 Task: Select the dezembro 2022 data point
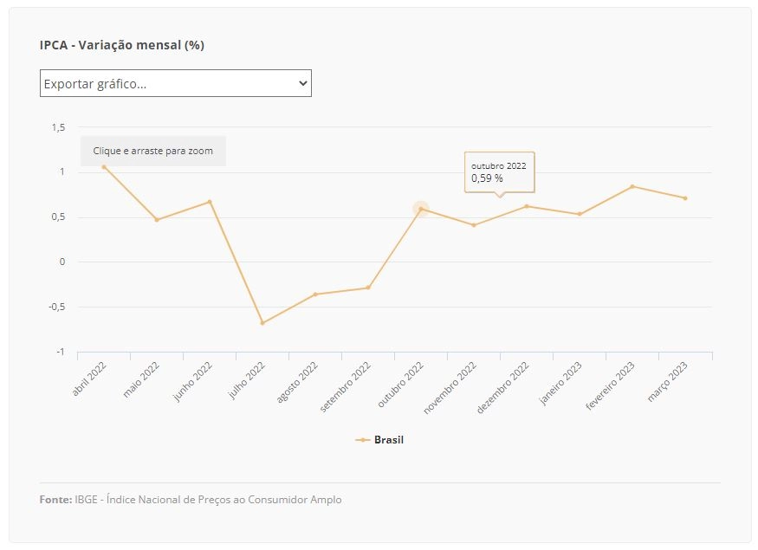click(x=527, y=206)
